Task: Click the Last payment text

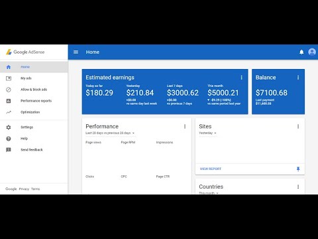Action: (x=265, y=100)
